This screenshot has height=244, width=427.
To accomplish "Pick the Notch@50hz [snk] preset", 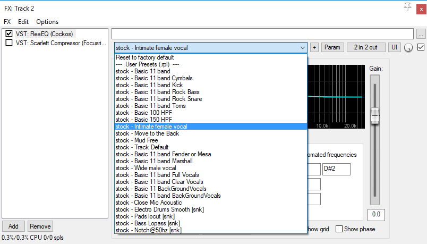I will click(211, 230).
